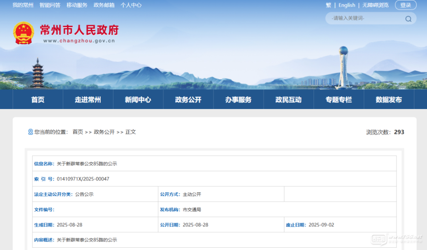Image resolution: width=427 pixels, height=250 pixels.
Task: Click the location pin icon in breadcrumb
Action: [x=30, y=132]
